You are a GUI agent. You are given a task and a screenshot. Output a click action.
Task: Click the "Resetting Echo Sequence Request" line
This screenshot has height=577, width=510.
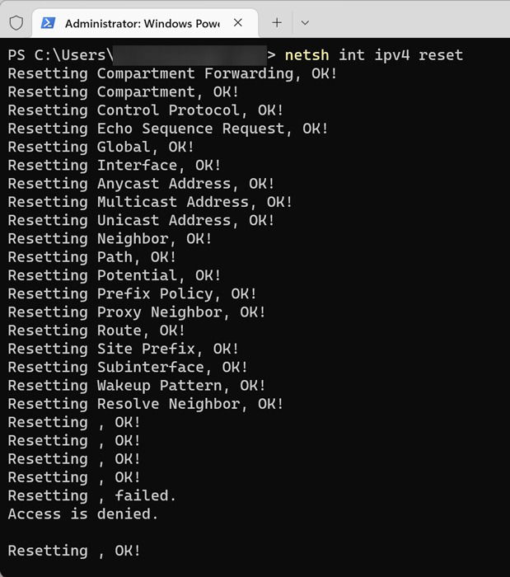tap(168, 129)
